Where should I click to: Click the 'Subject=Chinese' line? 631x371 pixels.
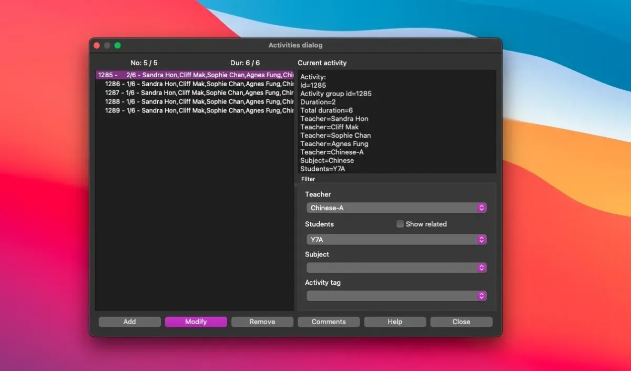(327, 161)
